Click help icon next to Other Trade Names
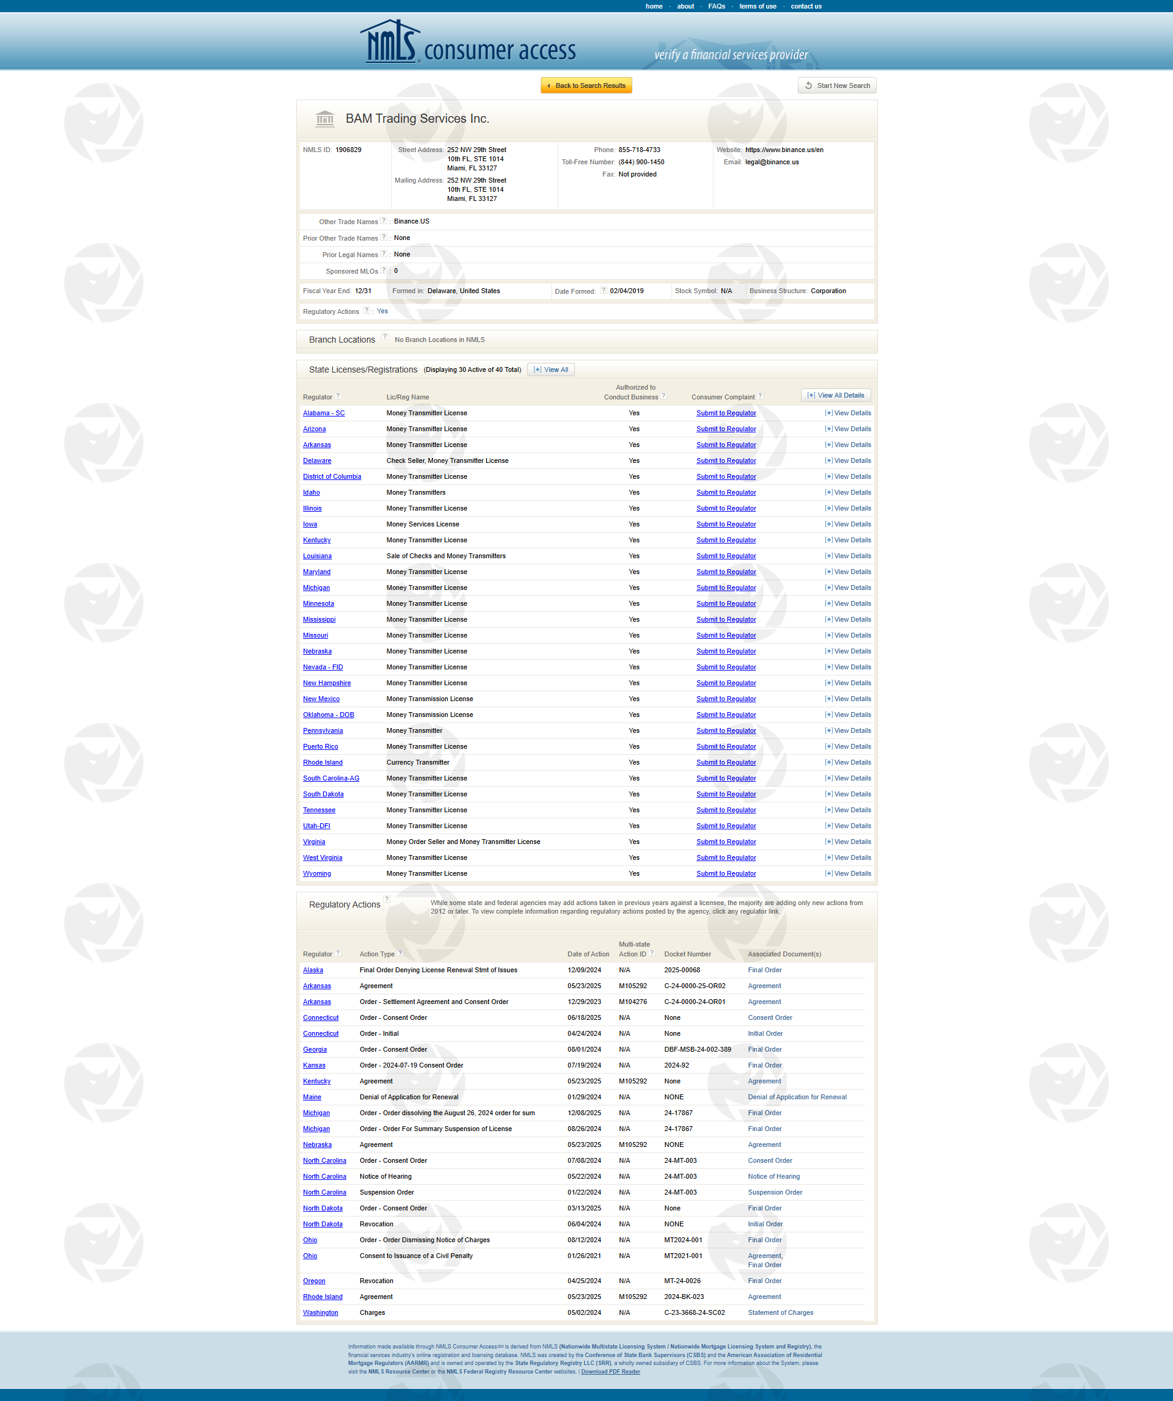Image resolution: width=1173 pixels, height=1401 pixels. click(x=384, y=221)
